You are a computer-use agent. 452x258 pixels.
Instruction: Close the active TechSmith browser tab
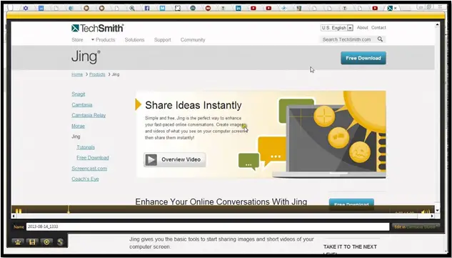tap(396, 8)
